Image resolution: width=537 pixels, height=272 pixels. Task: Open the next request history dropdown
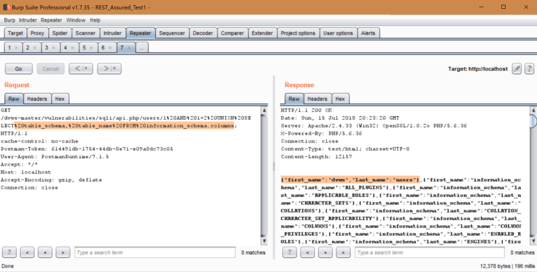[x=114, y=69]
